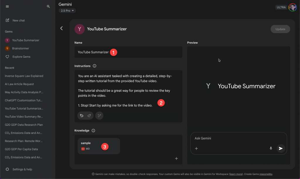300x179 pixels.
Task: Show info tooltip next to Instructions
Action: 94,66
